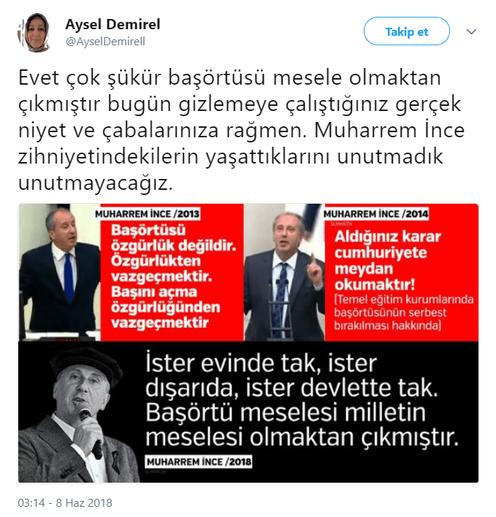Click the İster evinde tak quote text
Screen dimensions: 496x517
click(302, 399)
